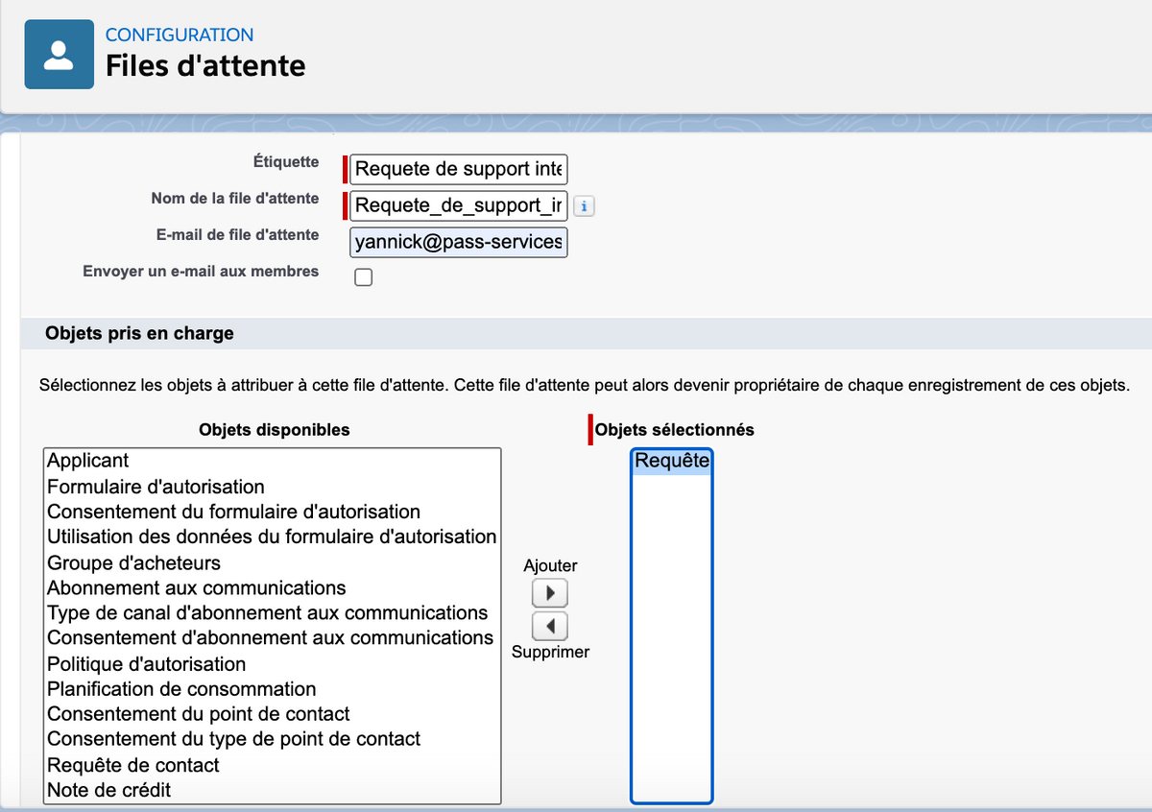
Task: Enable the Envoyer un e-mail aux membres checkbox
Action: click(364, 277)
